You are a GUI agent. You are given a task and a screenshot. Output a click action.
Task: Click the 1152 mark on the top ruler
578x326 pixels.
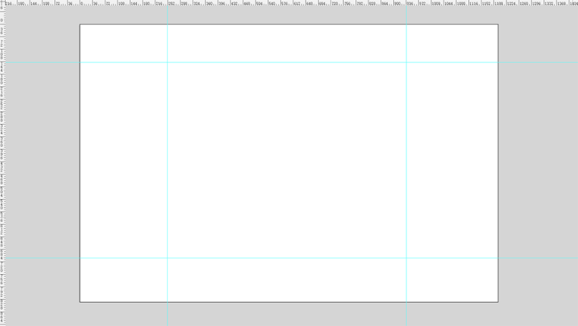coord(486,3)
